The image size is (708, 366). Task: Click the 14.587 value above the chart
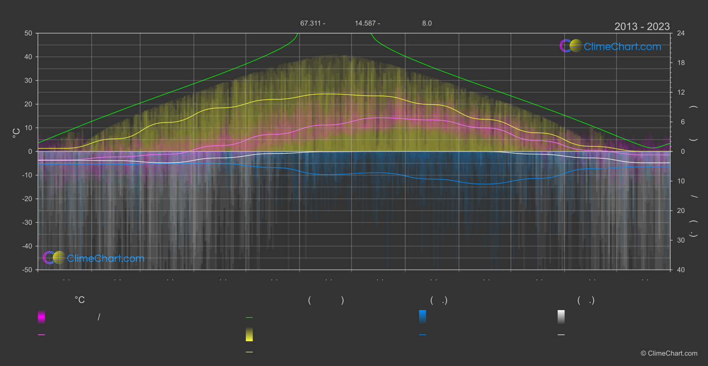coord(365,23)
